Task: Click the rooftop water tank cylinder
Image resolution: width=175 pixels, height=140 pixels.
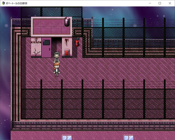Action: [67, 22]
